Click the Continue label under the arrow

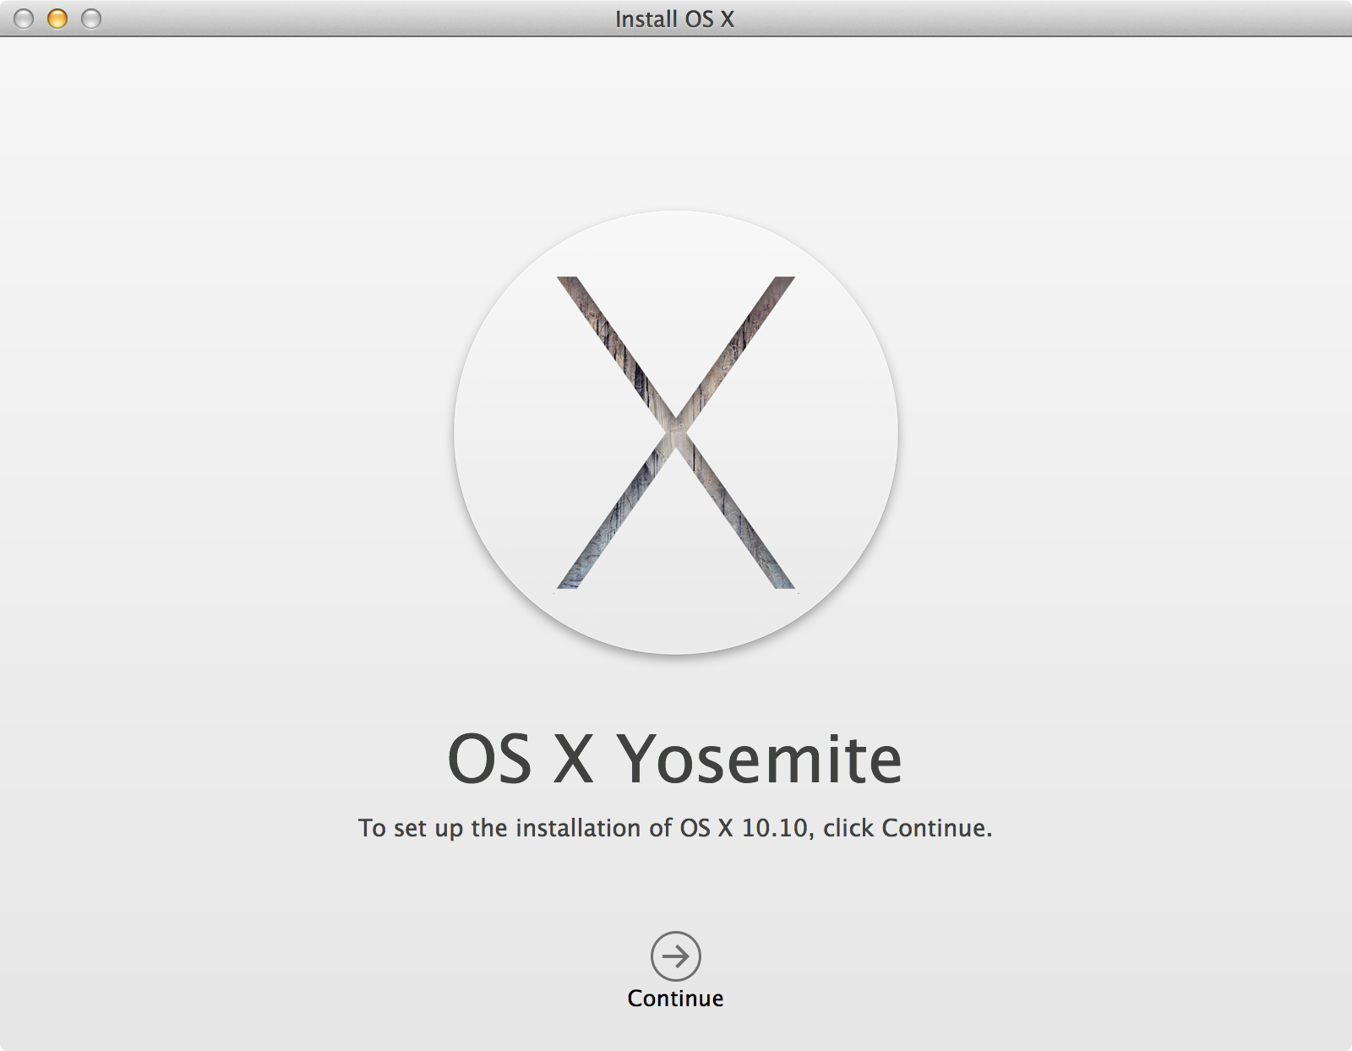[675, 999]
